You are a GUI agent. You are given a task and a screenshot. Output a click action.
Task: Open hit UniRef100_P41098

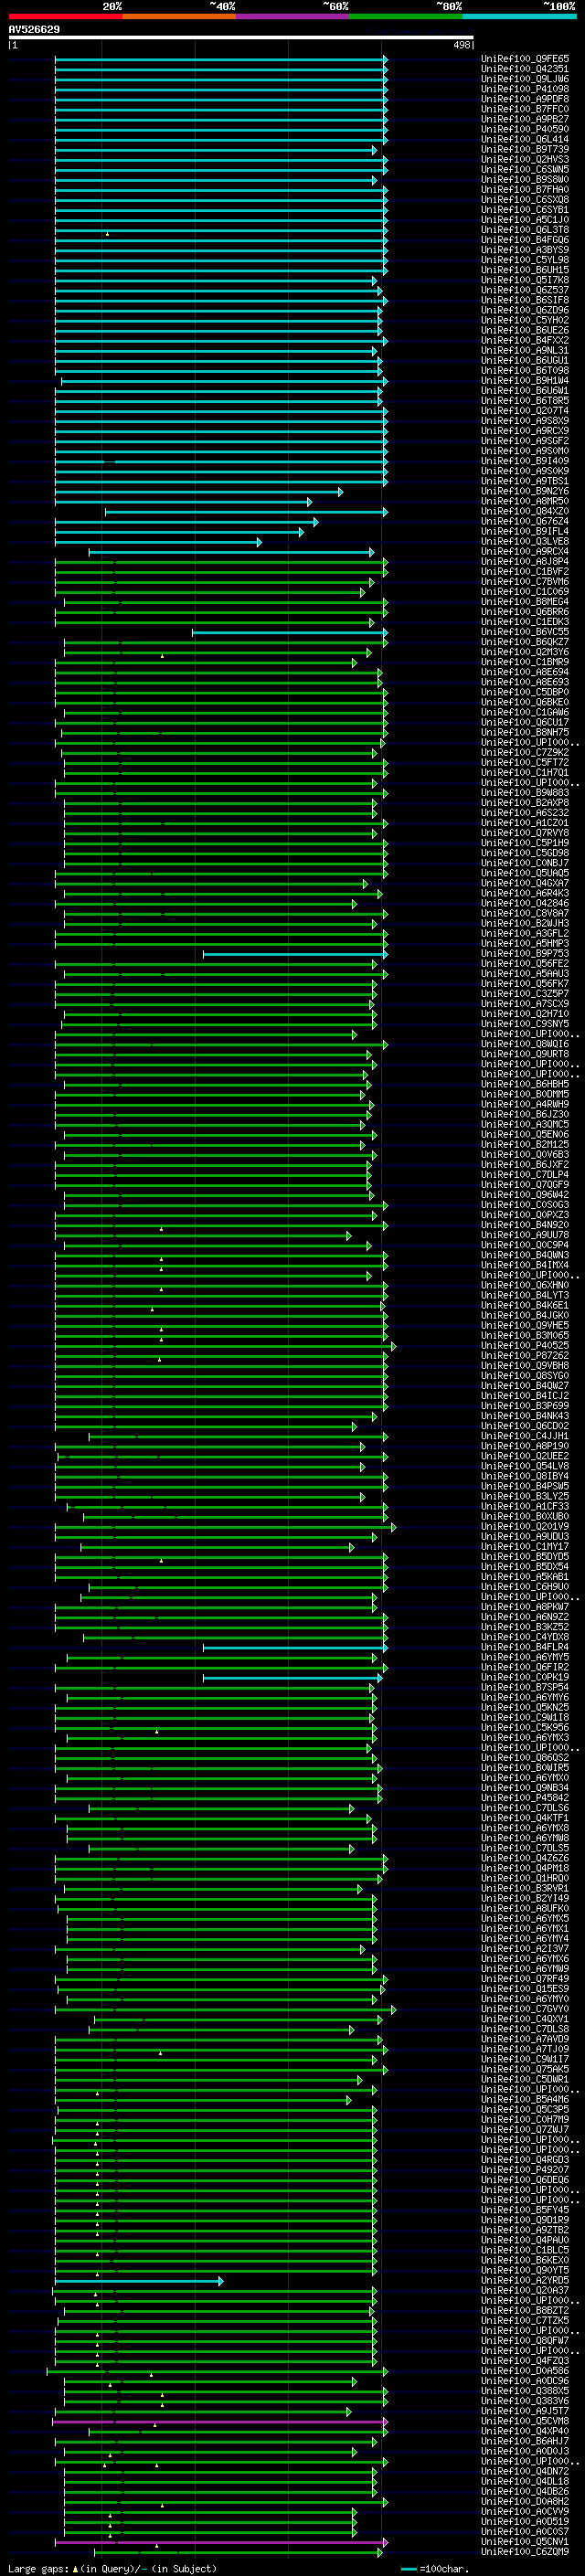pos(525,89)
